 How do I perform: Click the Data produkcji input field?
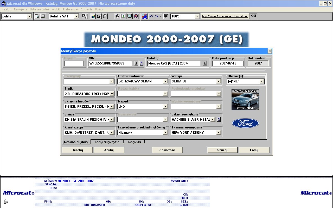[x=228, y=63]
